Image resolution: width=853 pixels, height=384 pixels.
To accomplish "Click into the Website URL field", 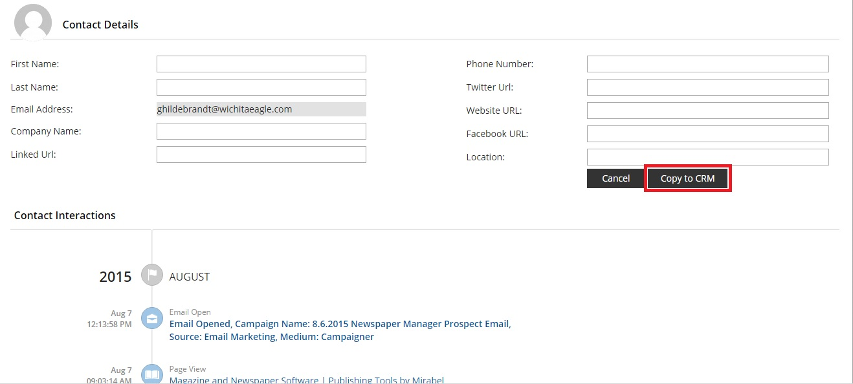I will tap(708, 111).
